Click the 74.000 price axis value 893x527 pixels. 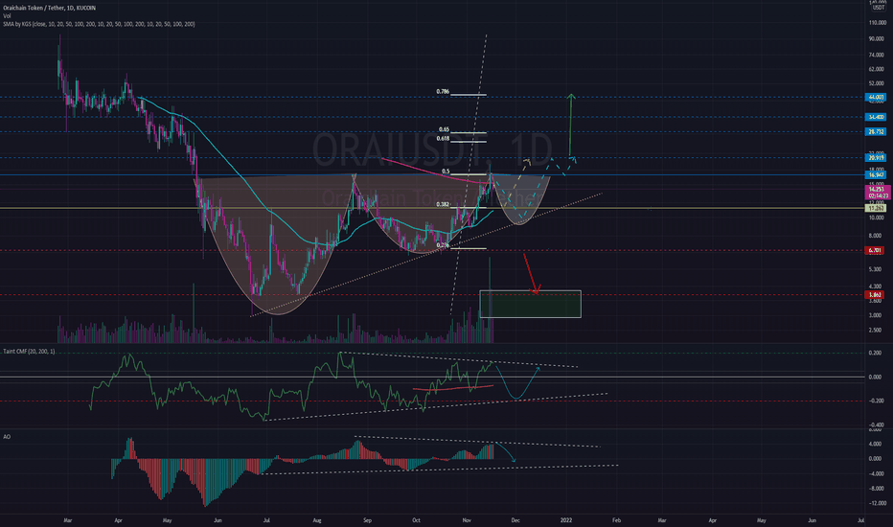pyautogui.click(x=877, y=55)
